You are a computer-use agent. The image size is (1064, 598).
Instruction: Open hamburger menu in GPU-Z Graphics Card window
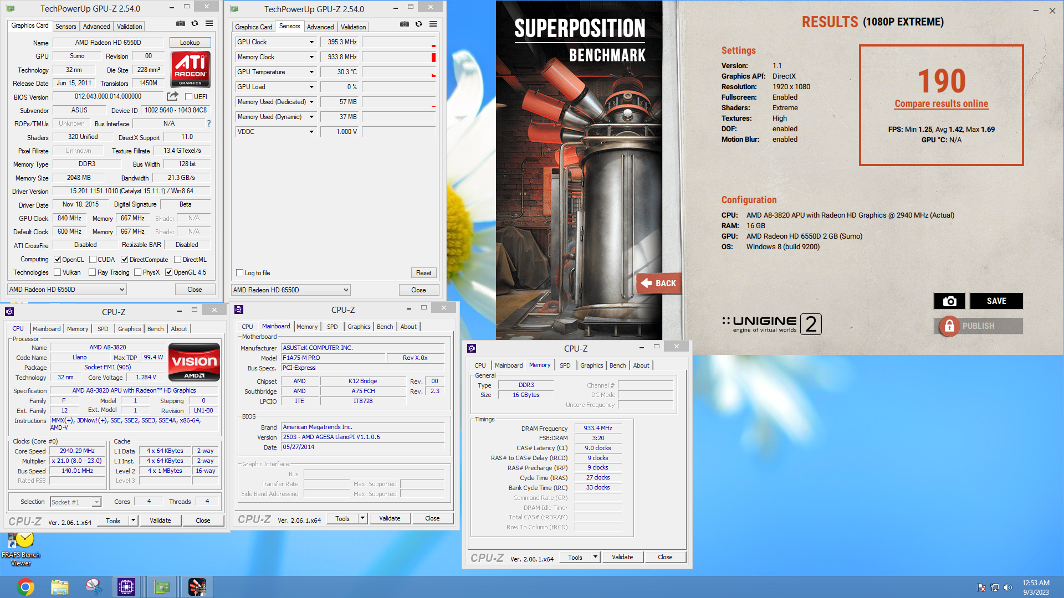[209, 24]
